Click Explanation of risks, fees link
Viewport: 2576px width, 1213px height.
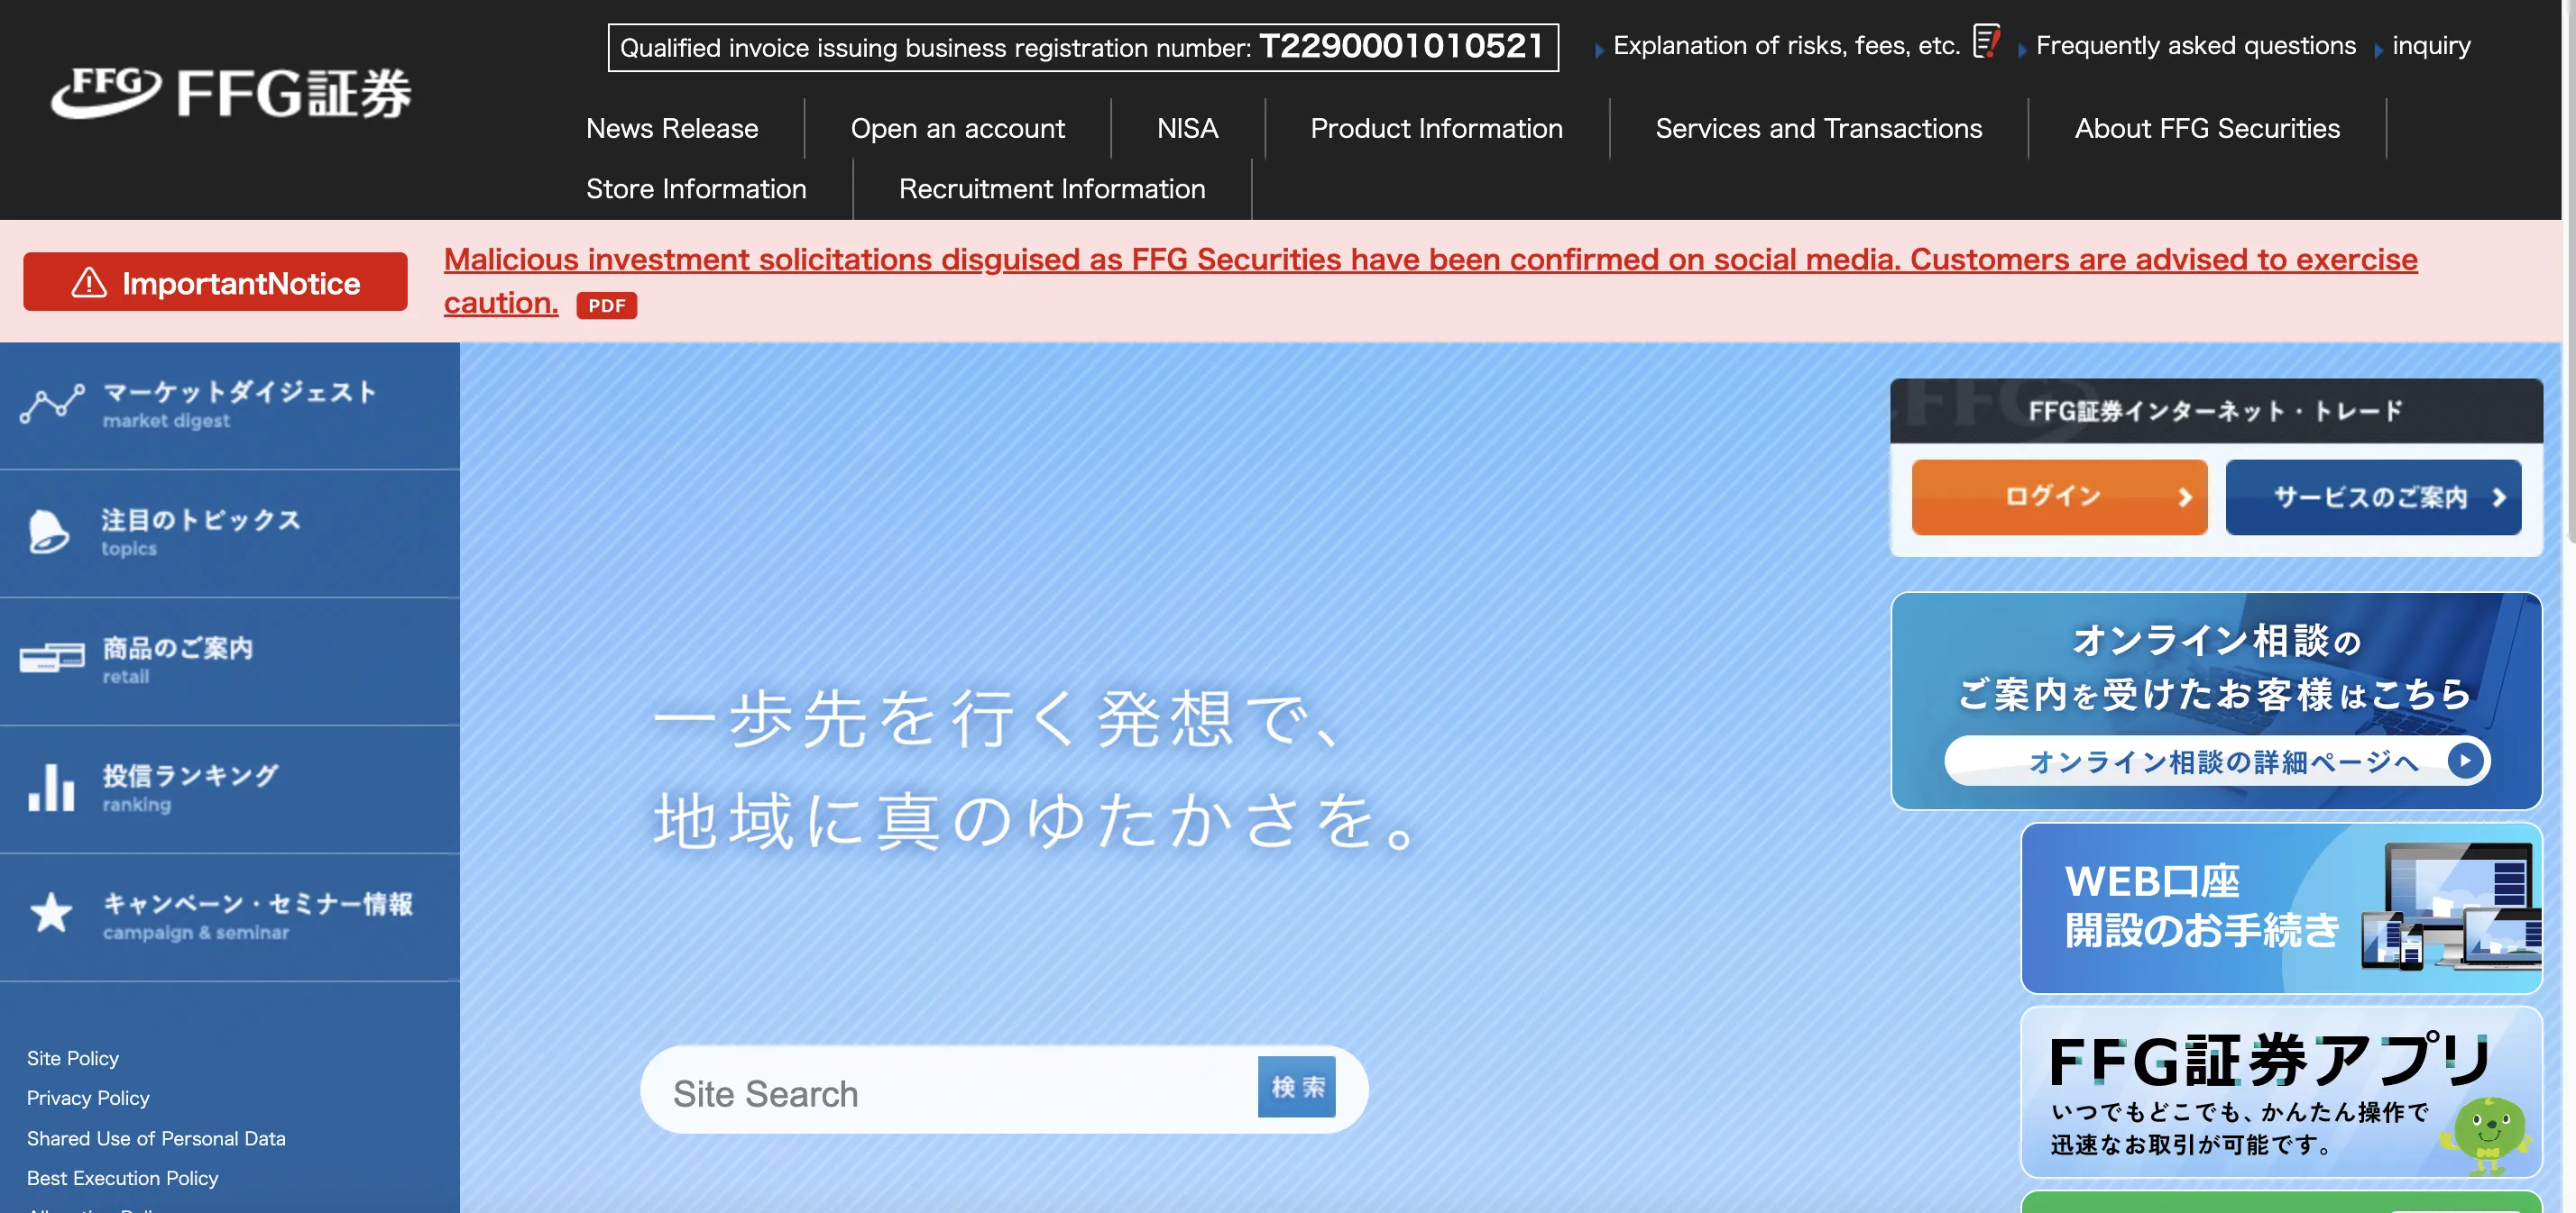pos(1786,45)
